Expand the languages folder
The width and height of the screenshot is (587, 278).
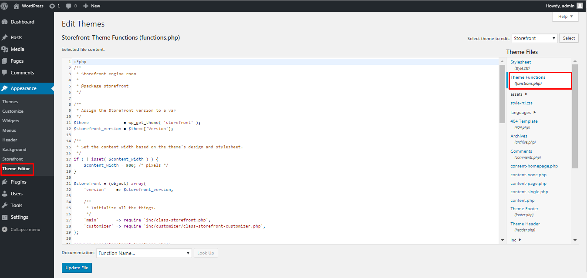coord(523,113)
